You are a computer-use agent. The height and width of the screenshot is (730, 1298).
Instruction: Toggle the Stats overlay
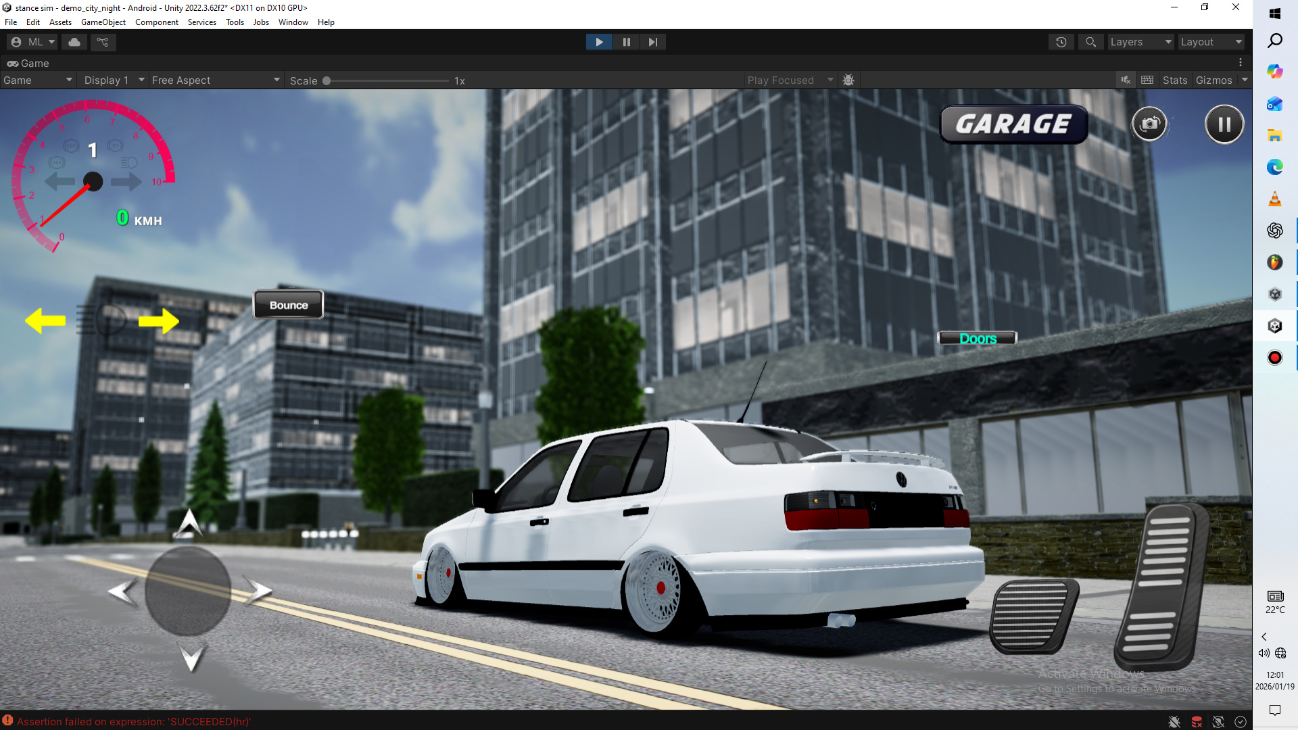(x=1174, y=80)
